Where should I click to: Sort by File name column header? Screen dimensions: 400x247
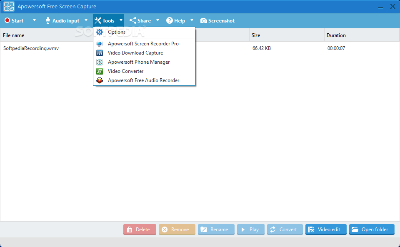(x=13, y=35)
